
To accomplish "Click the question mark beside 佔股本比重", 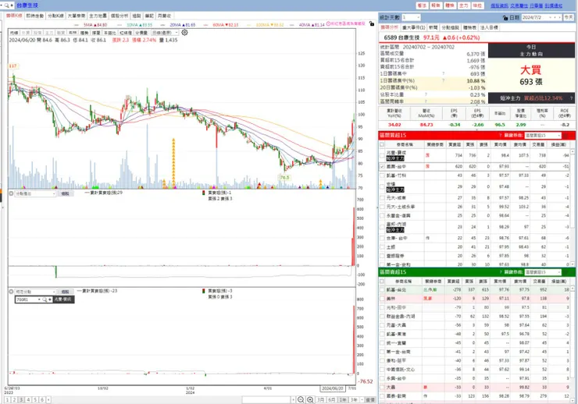I will [x=426, y=94].
